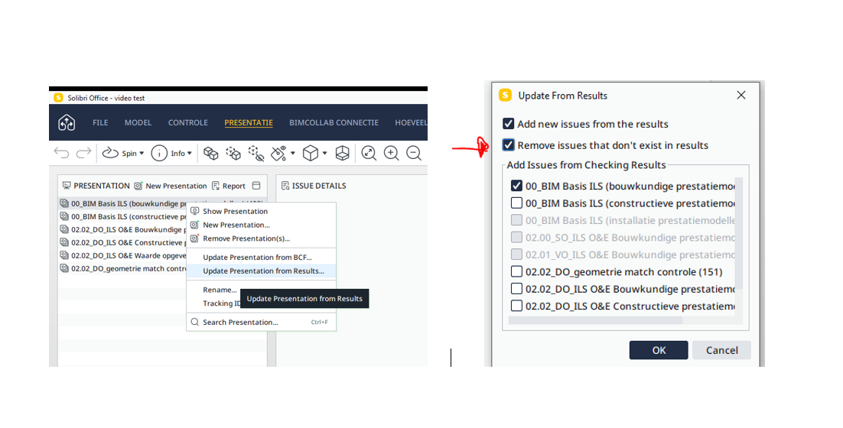Select 00_BIM Basis ILS (constructieve) presentation row
Image resolution: width=843 pixels, height=428 pixels.
coord(122,216)
